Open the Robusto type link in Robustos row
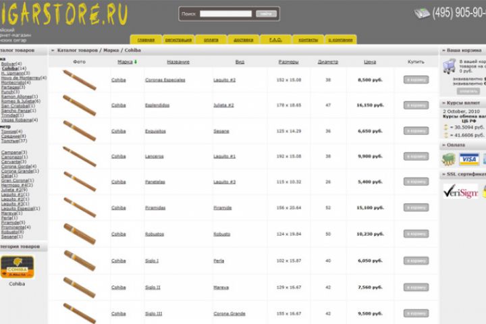 click(221, 234)
